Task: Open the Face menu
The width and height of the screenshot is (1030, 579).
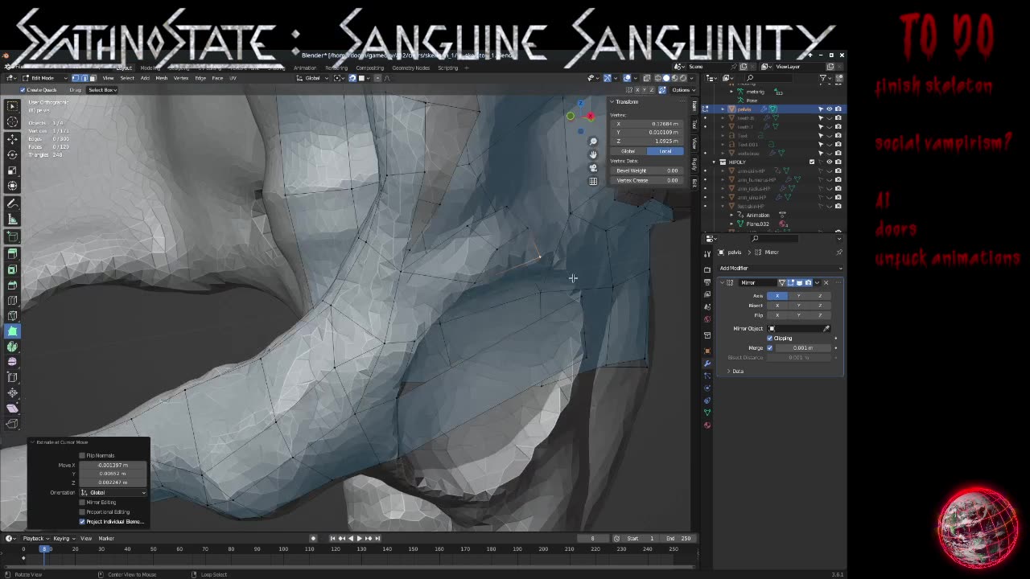Action: pos(217,78)
